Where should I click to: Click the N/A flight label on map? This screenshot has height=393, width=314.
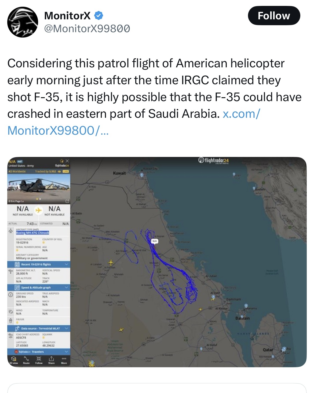(154, 241)
